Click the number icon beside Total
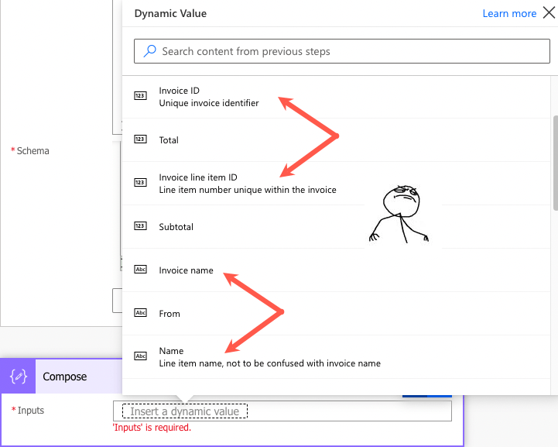Screen dimensions: 558x447 pos(140,139)
